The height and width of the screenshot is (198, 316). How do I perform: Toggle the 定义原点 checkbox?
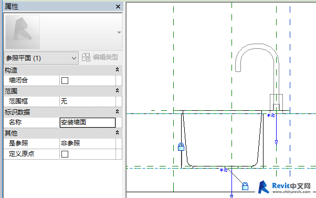coord(65,154)
